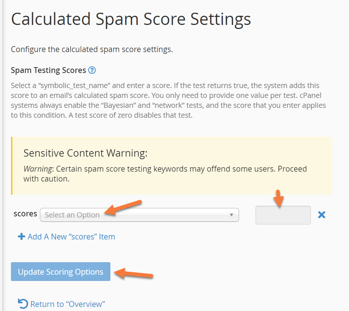Click the Sensitive Content Warning heading
This screenshot has height=311, width=349.
tap(85, 153)
